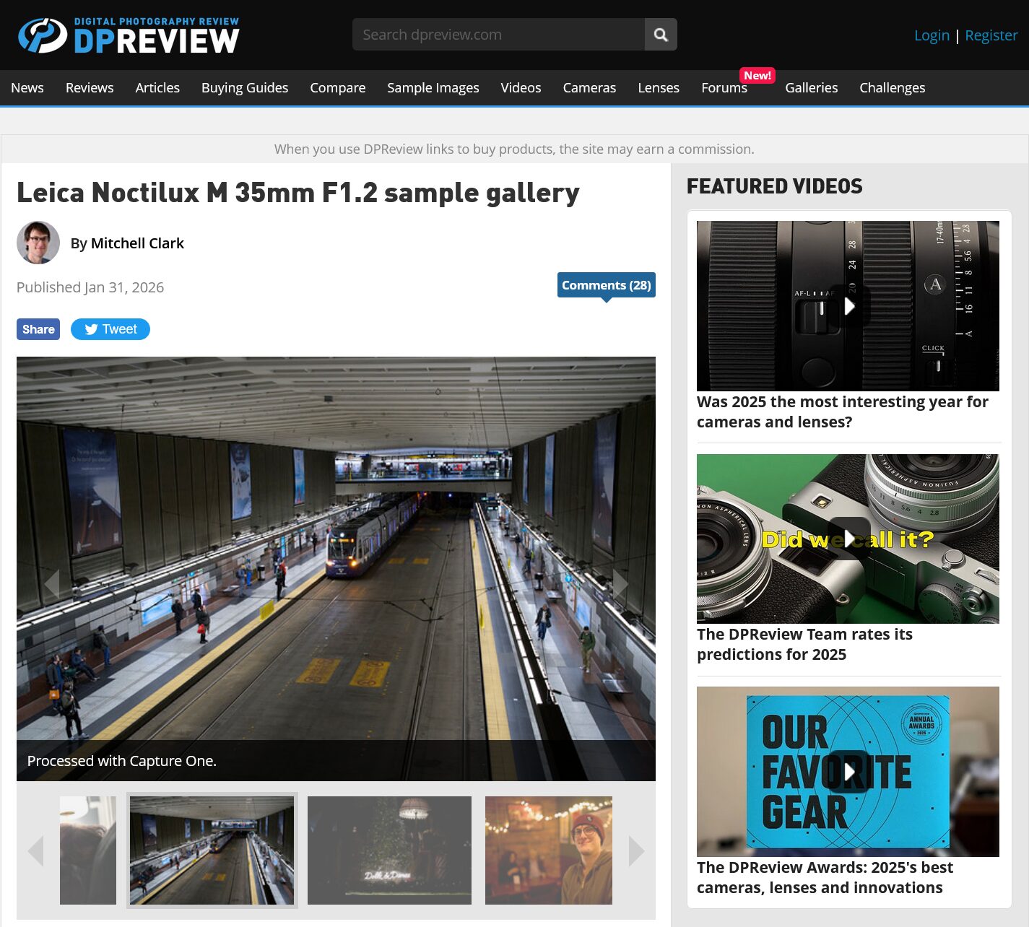Click the Register link

click(991, 35)
